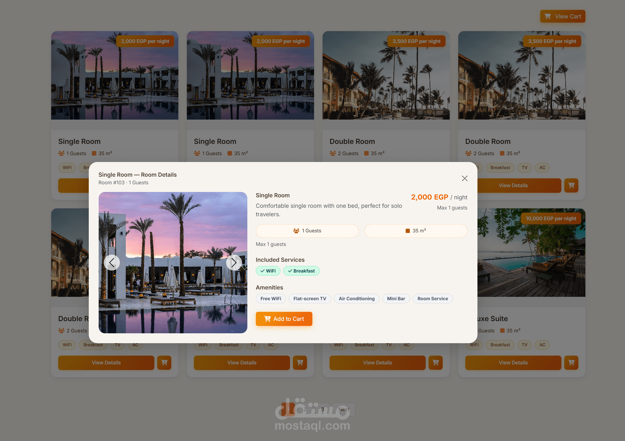625x441 pixels.
Task: Open the View Cart button
Action: 563,16
